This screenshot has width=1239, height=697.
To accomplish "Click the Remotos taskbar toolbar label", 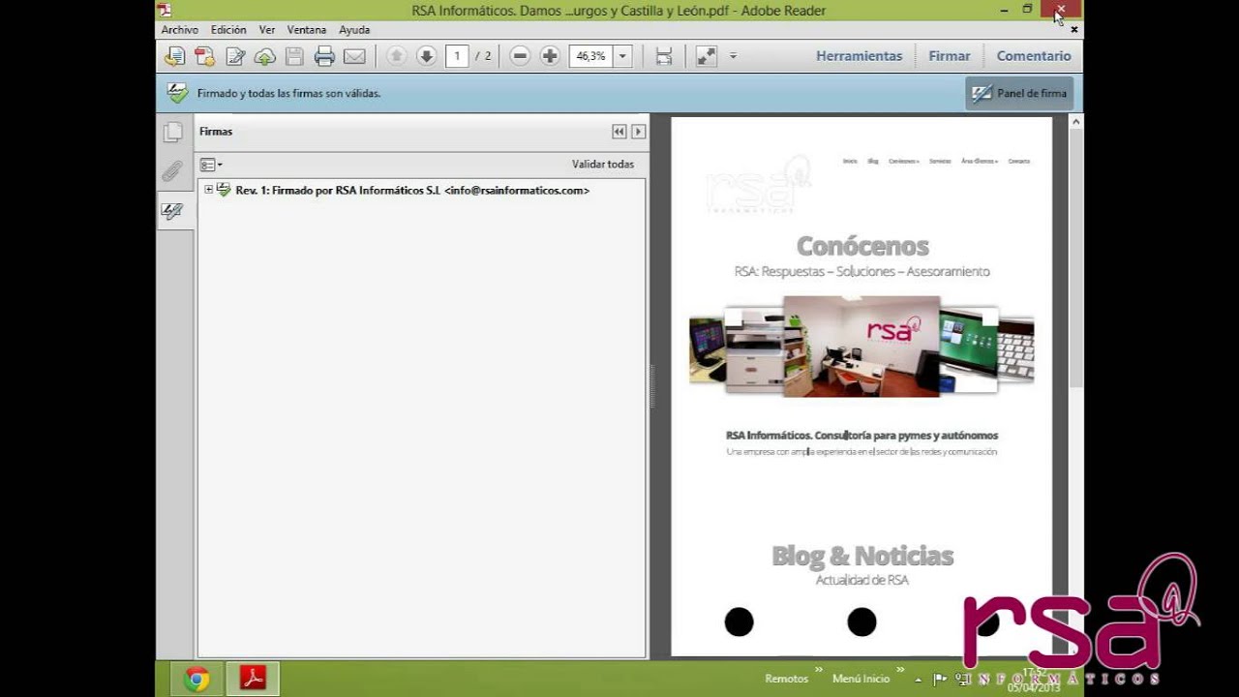I will [786, 680].
